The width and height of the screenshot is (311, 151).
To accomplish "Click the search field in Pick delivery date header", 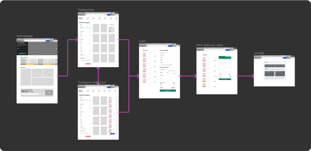I will (x=215, y=50).
